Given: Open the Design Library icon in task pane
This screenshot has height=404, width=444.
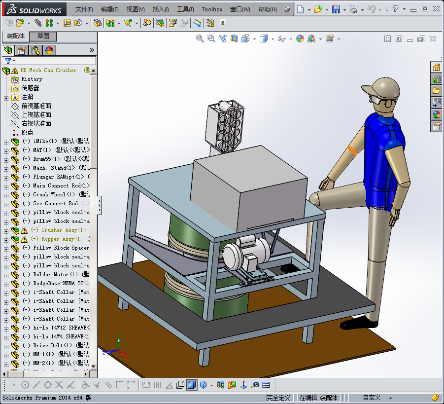Looking at the screenshot, I should 436,79.
